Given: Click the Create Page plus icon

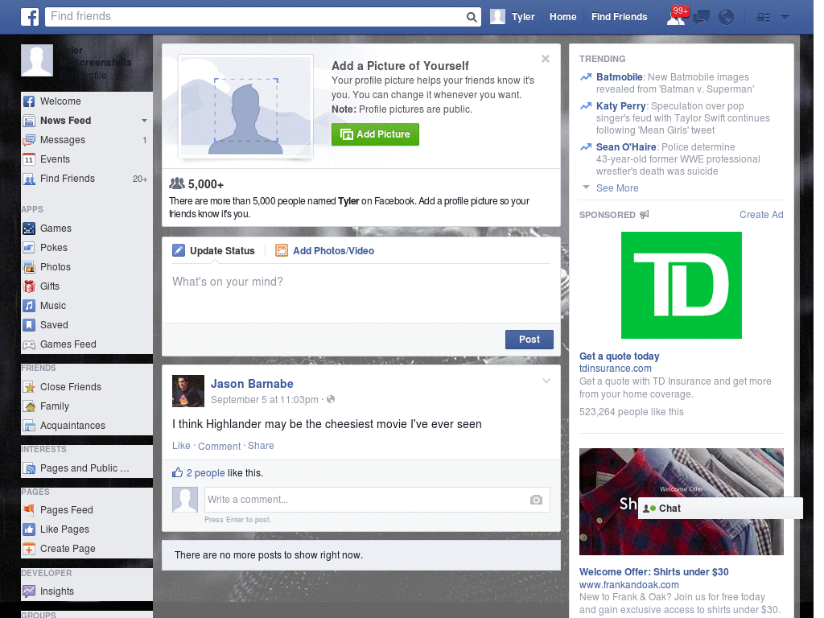Looking at the screenshot, I should (x=29, y=549).
